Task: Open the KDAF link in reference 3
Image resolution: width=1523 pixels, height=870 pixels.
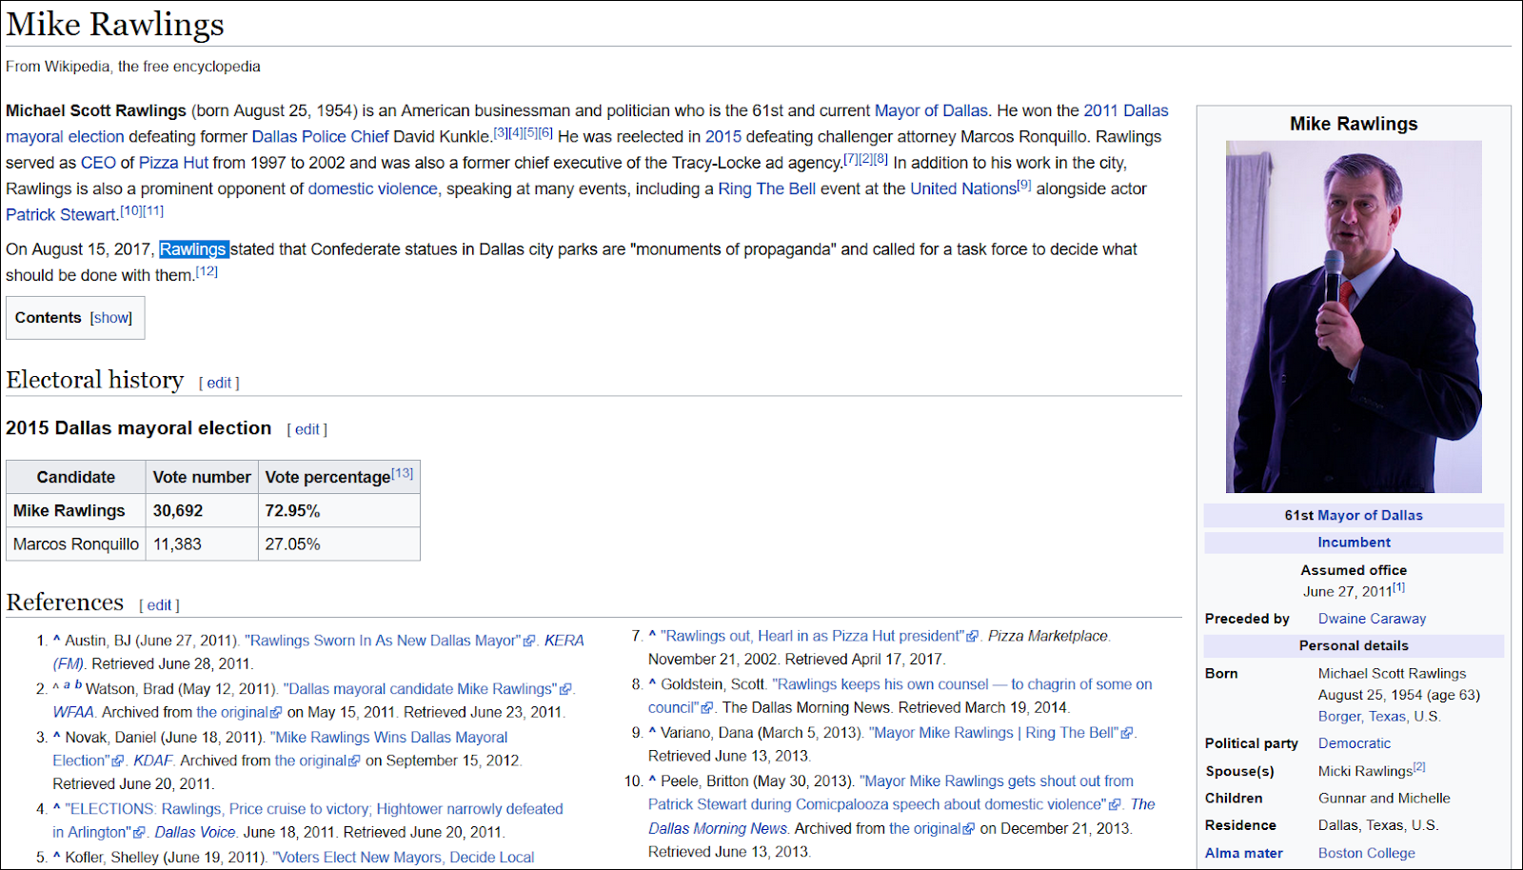Action: [x=152, y=761]
